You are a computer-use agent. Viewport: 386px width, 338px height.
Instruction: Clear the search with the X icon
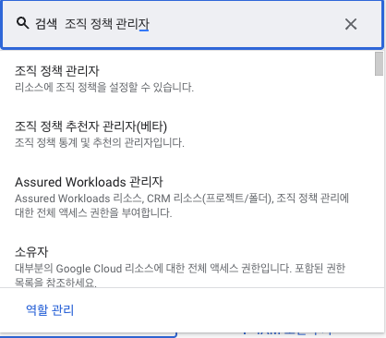coord(351,24)
